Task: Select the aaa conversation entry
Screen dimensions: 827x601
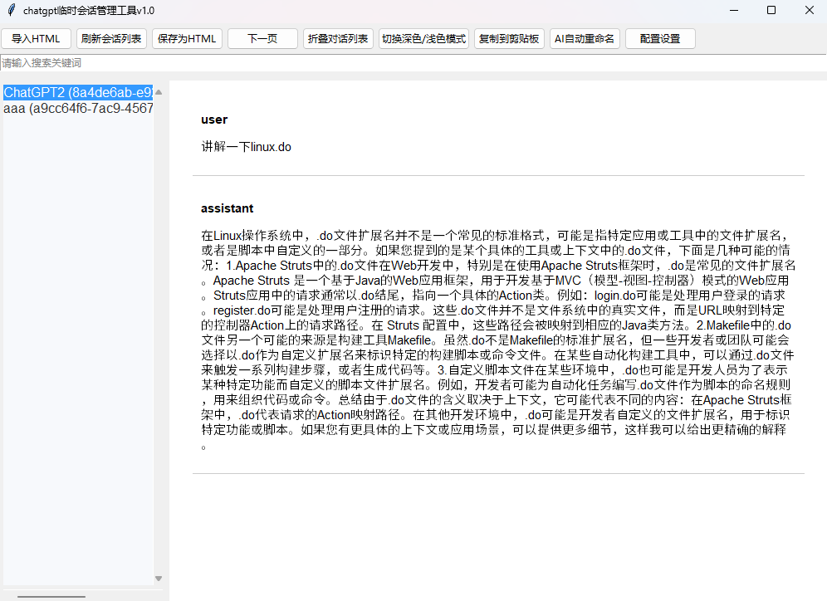Action: pos(78,108)
